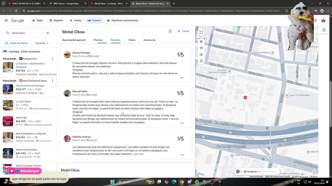Viewport: 332px width, 186px height.
Task: Select La Vie'n Rose hotel thumbnail
Action: pyautogui.click(x=8, y=105)
